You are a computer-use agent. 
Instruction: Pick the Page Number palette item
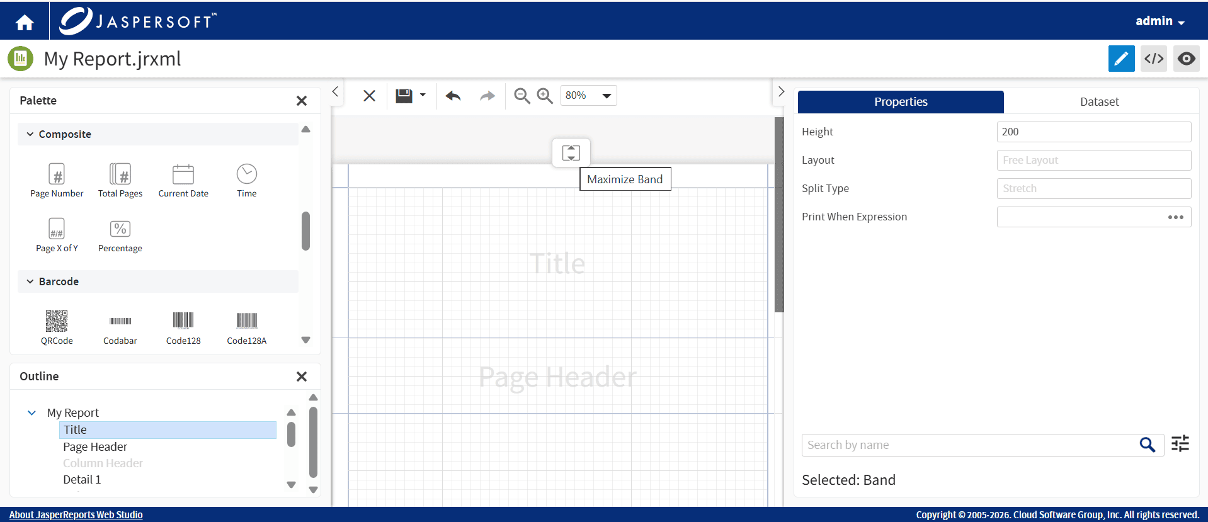pyautogui.click(x=57, y=181)
